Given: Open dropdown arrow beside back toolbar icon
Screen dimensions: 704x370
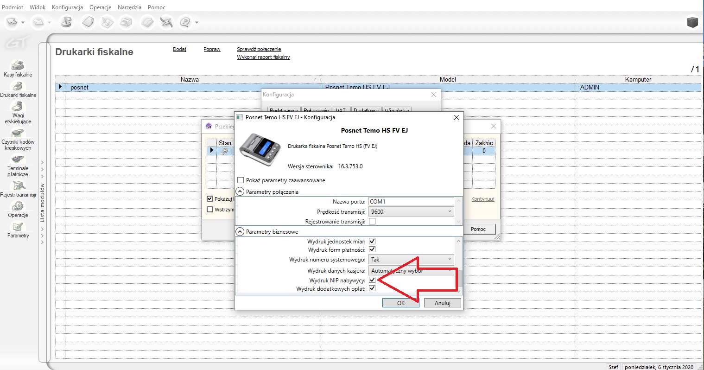Looking at the screenshot, I should (x=23, y=22).
